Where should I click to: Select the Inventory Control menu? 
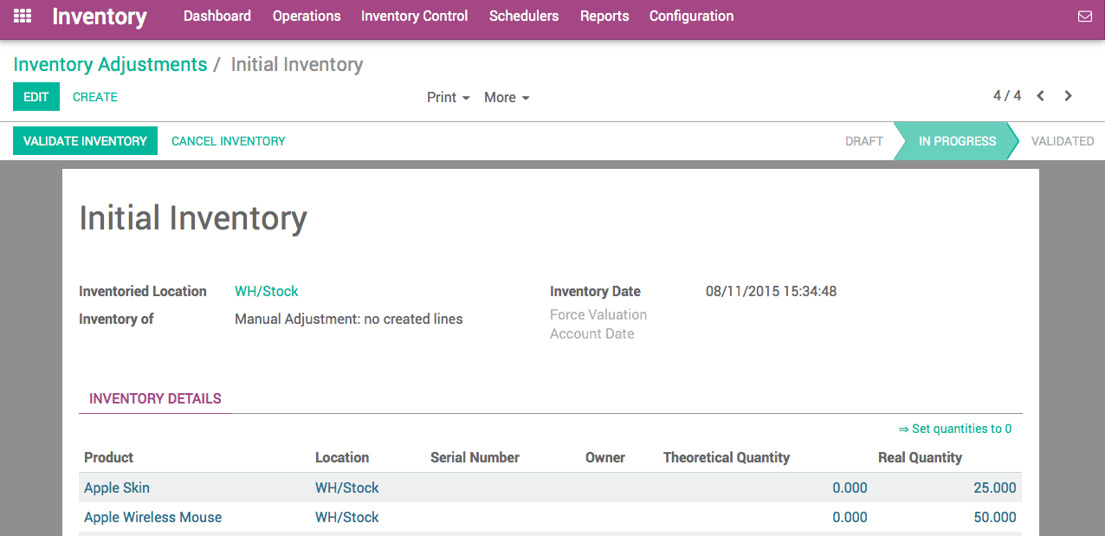pyautogui.click(x=414, y=16)
